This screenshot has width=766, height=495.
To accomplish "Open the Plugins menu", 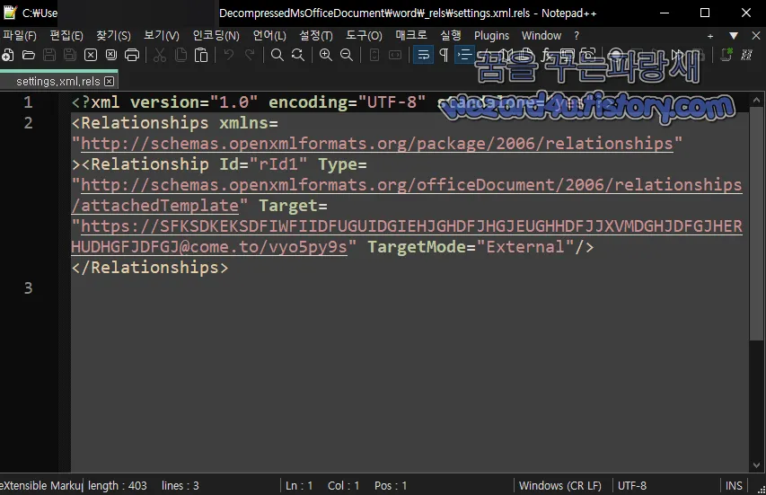I will pyautogui.click(x=491, y=36).
